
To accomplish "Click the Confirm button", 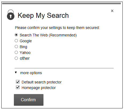I will [x=29, y=100].
